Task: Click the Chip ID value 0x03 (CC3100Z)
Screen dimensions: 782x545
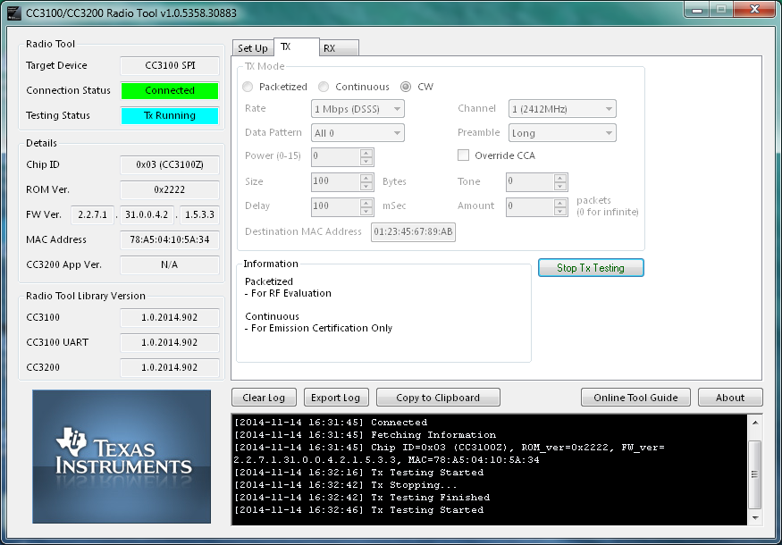Action: click(170, 164)
